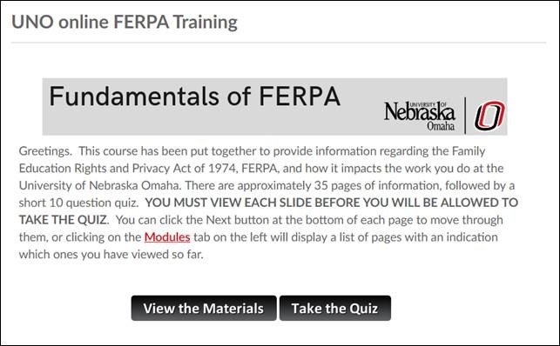The image size is (560, 346).
Task: Click bold TAKE THE QUIZ text in paragraph
Action: (63, 220)
